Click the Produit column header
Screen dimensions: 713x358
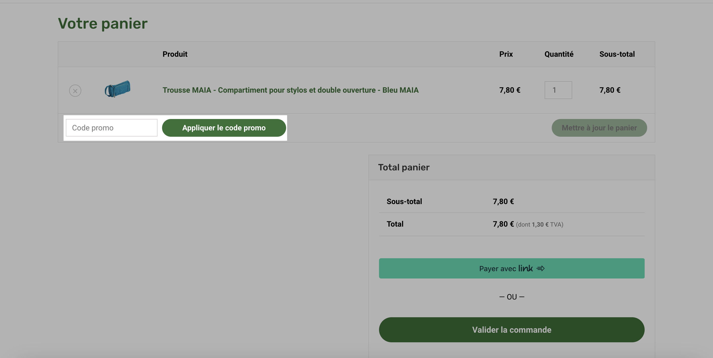[175, 54]
